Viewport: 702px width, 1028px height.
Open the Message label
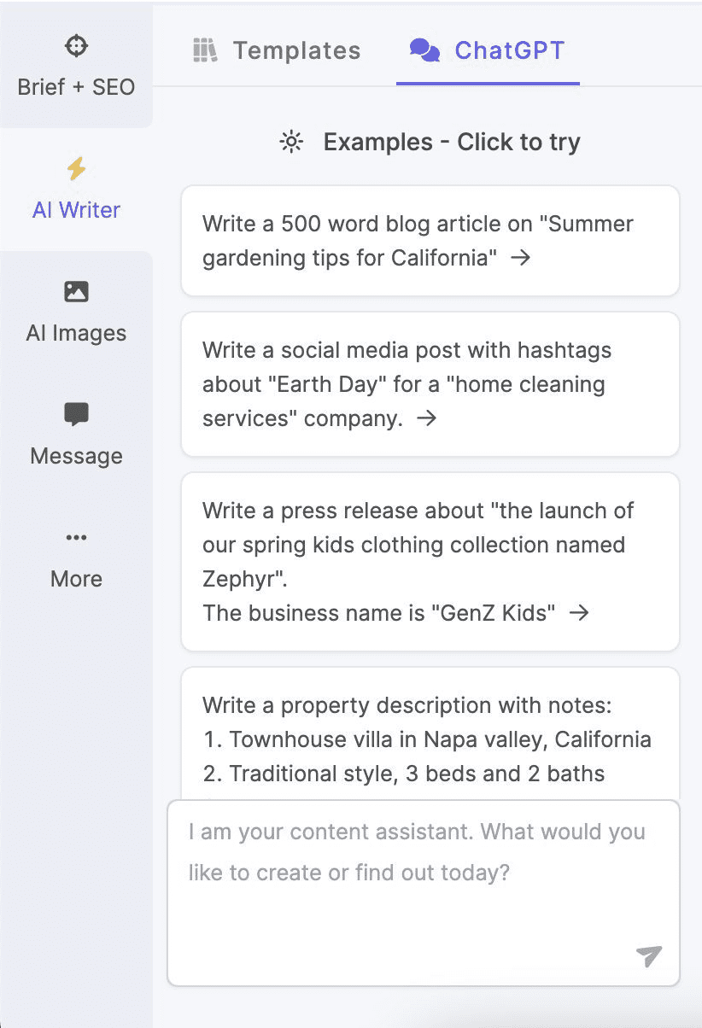[x=76, y=456]
